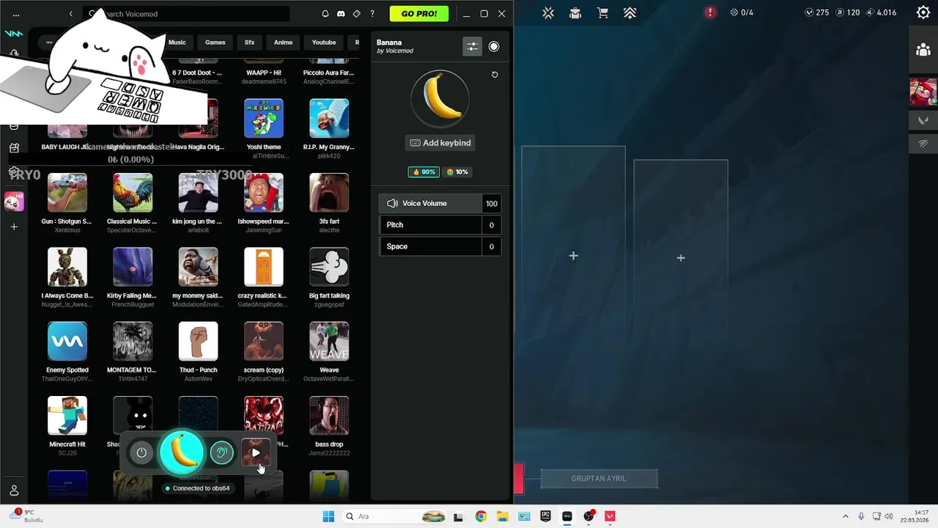Viewport: 938px width, 528px height.
Task: Click GO PRO! button
Action: 419,14
